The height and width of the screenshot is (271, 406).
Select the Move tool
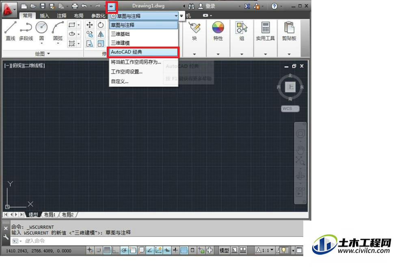point(90,25)
